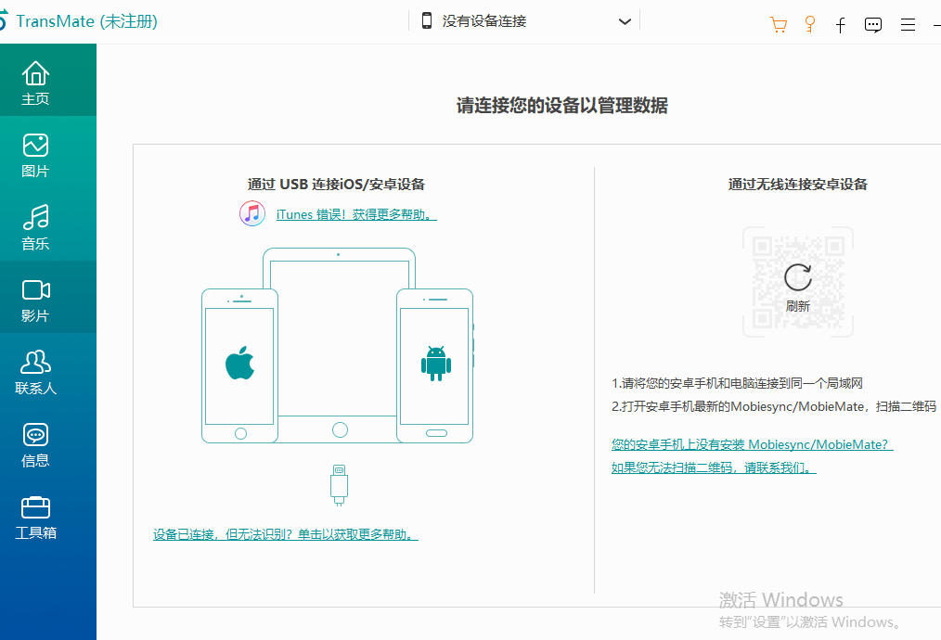
Task: Open the 工具箱 toolbox section
Action: point(35,517)
